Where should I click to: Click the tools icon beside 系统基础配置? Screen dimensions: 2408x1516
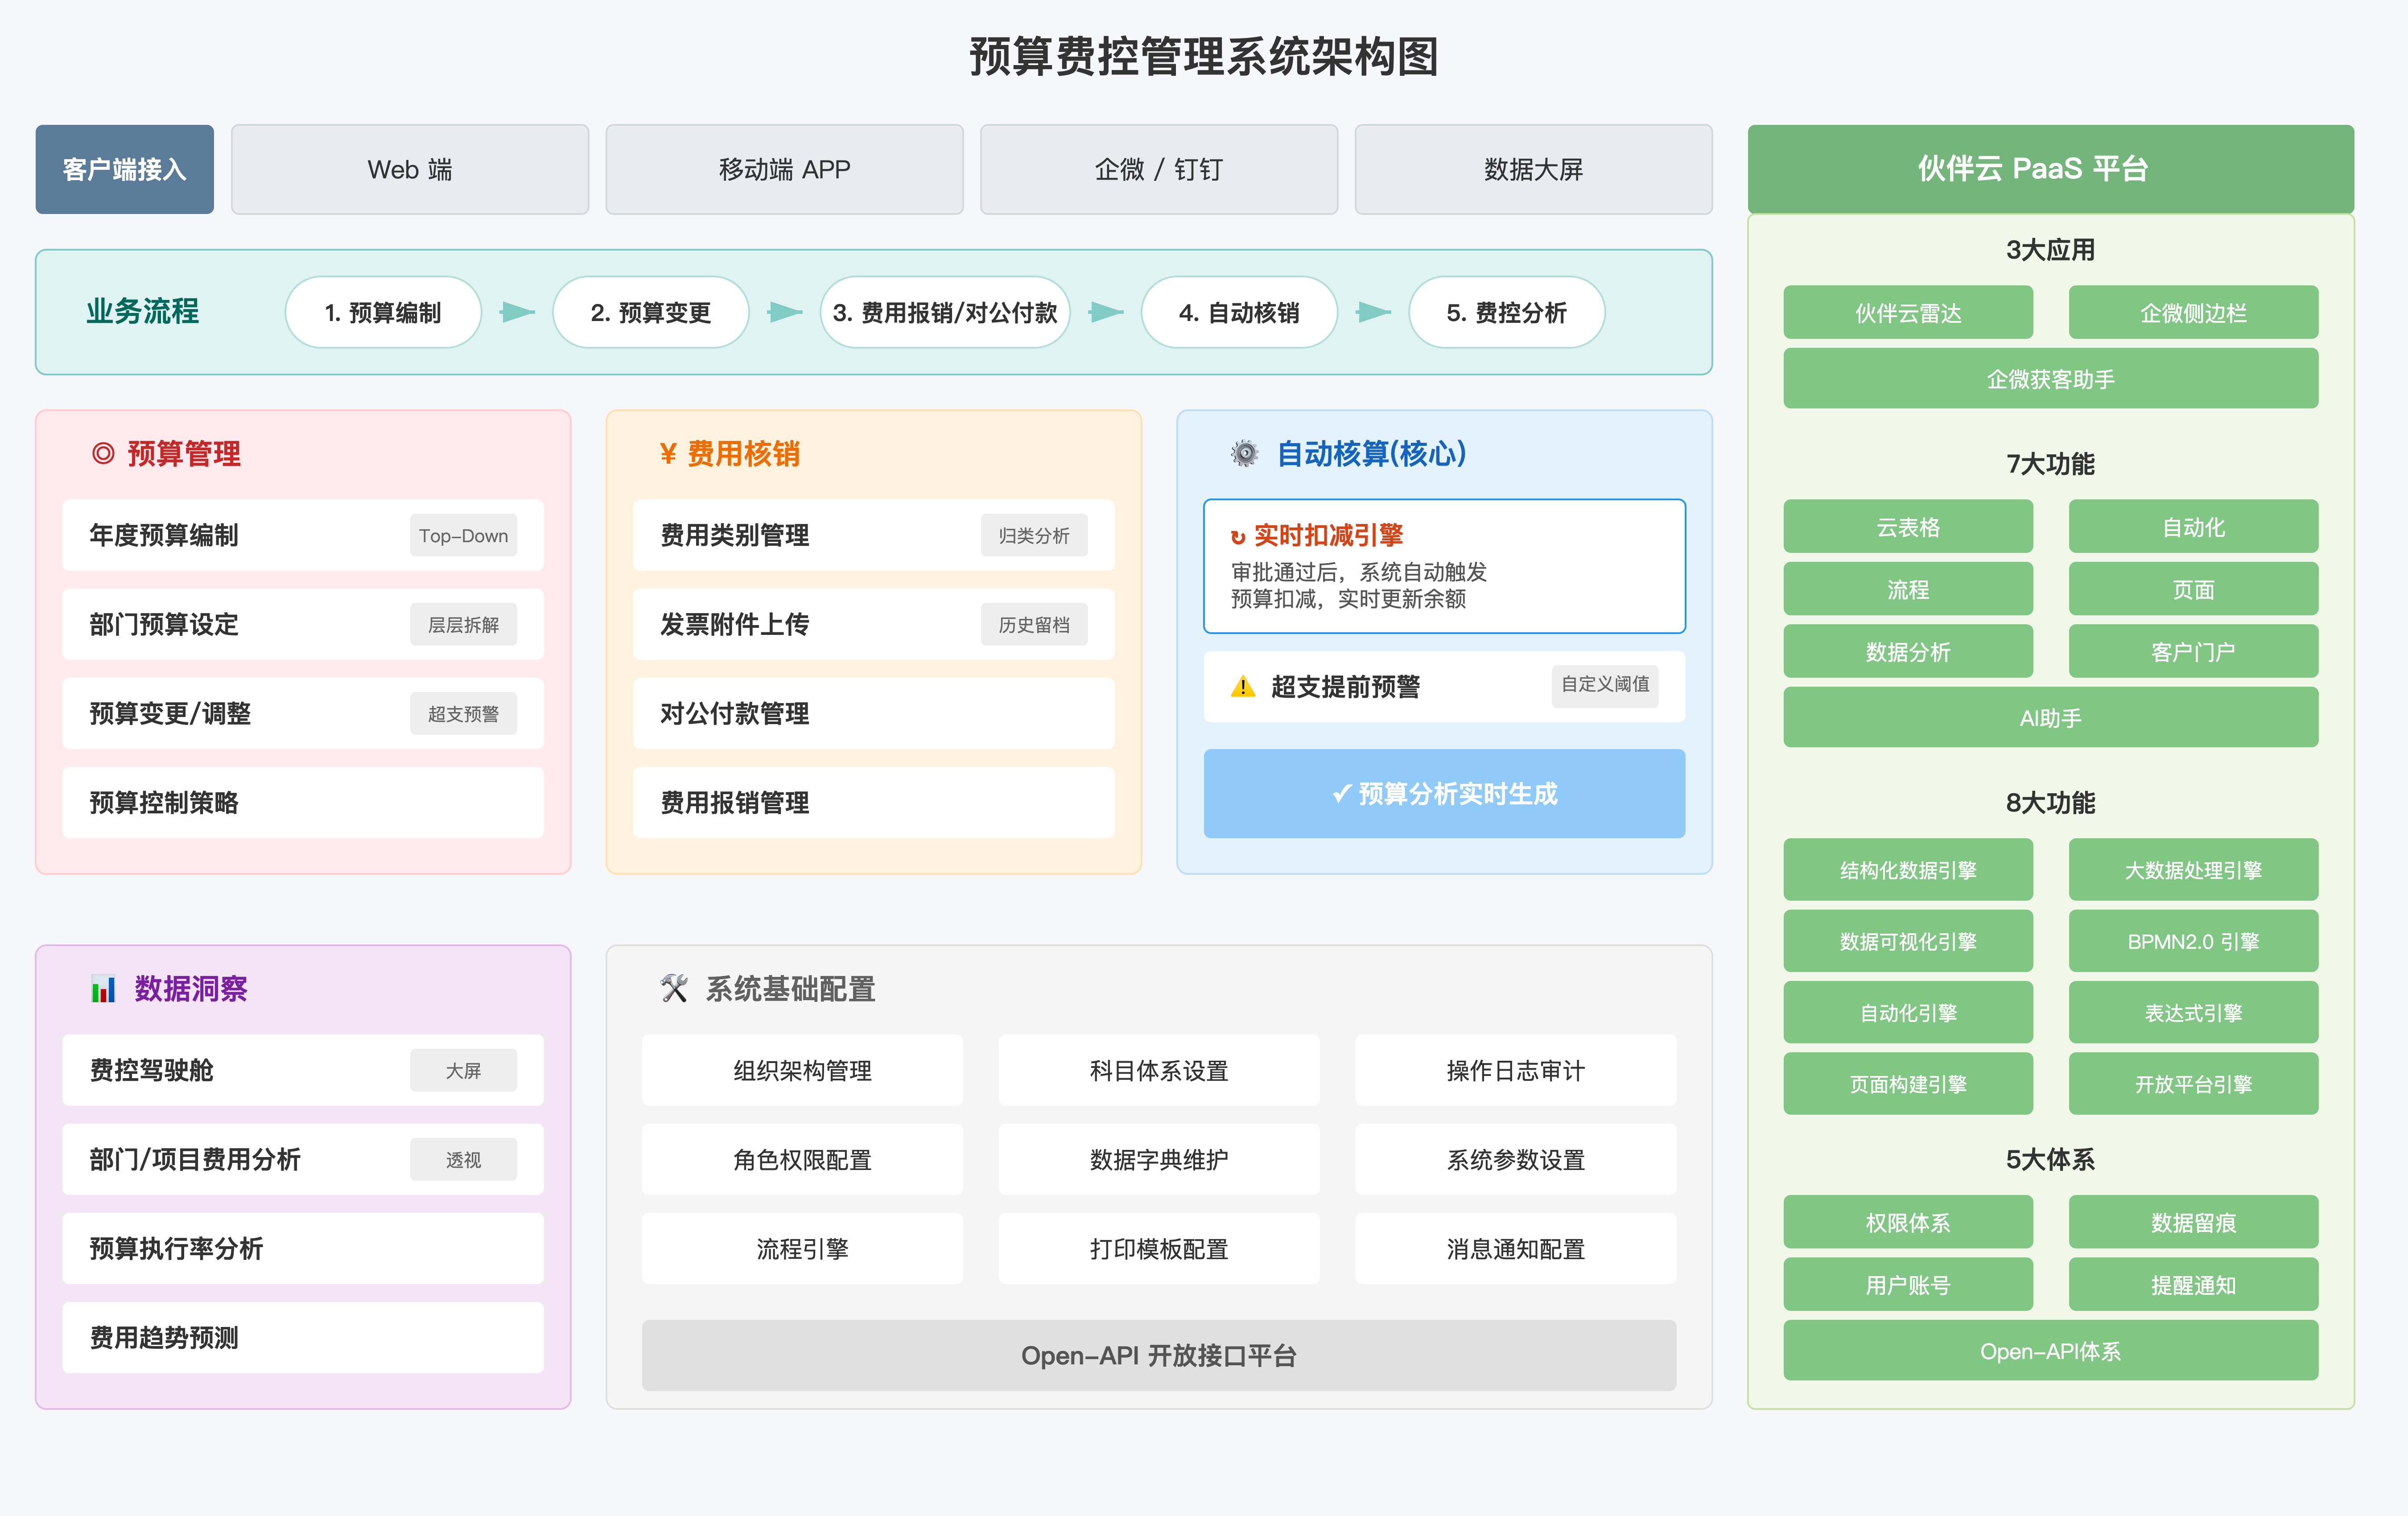[x=674, y=989]
